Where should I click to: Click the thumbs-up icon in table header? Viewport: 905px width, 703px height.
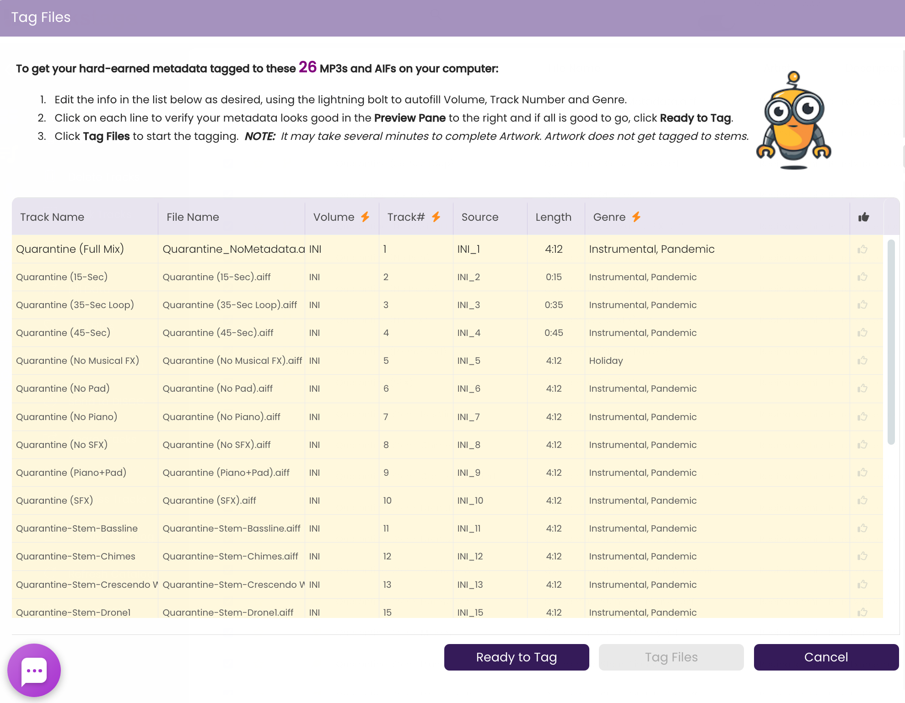863,217
